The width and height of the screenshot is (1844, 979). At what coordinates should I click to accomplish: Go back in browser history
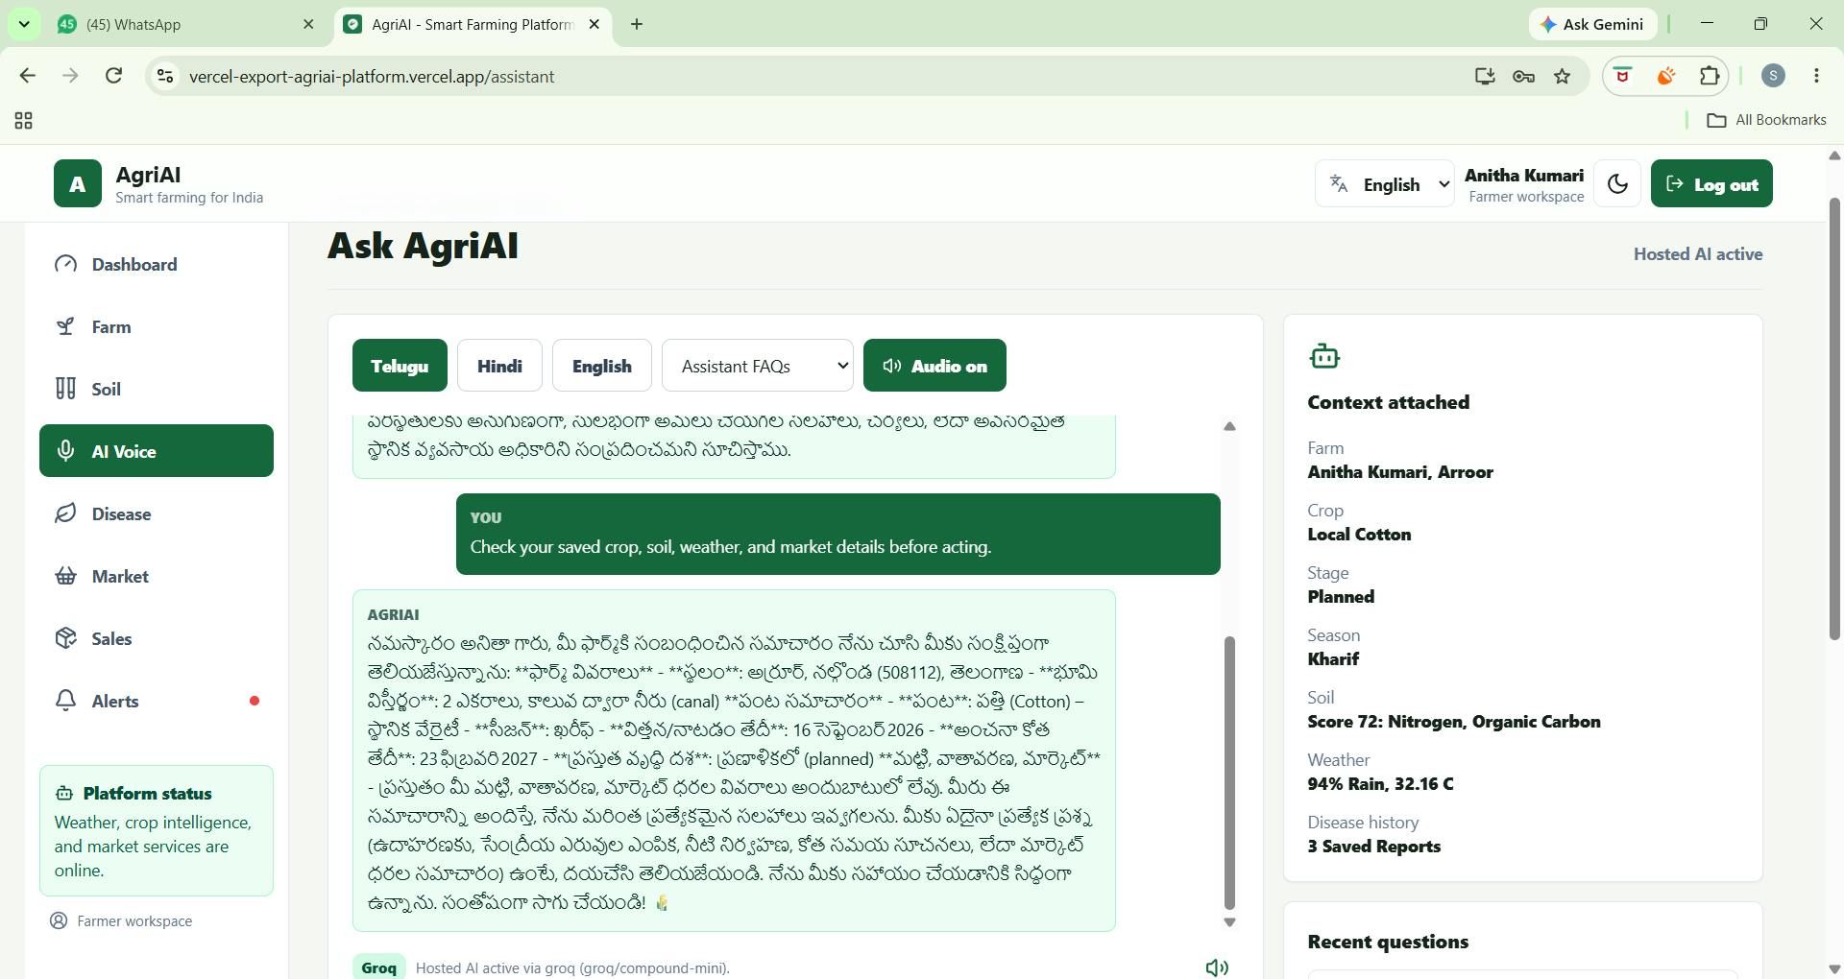click(27, 76)
